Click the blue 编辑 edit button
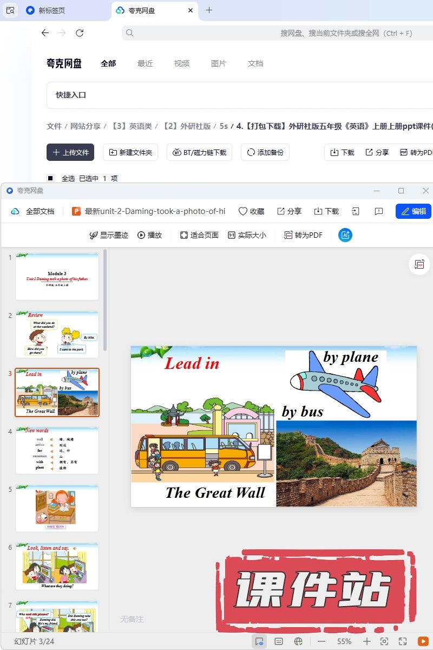 point(413,211)
